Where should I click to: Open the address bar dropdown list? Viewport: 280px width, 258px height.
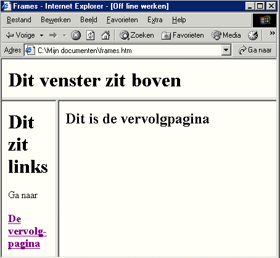226,50
